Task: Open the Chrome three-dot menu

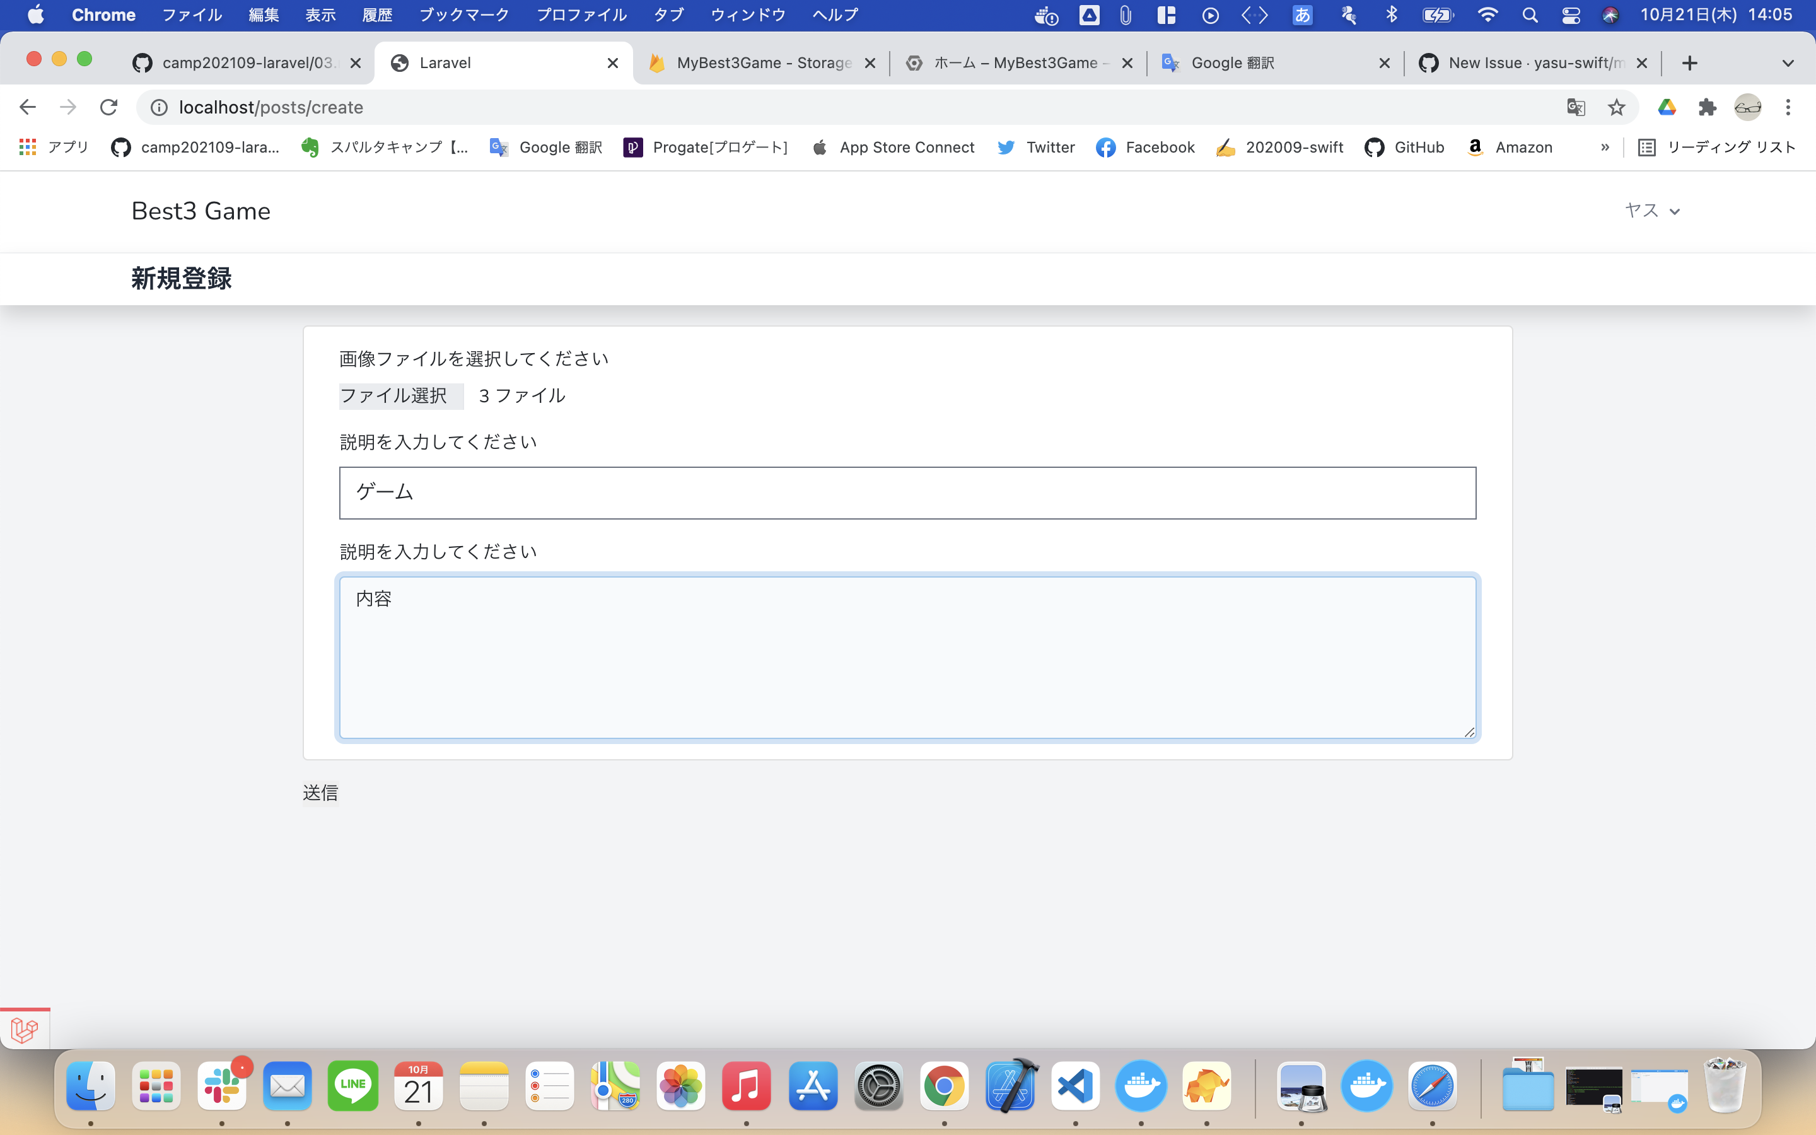Action: pyautogui.click(x=1788, y=107)
